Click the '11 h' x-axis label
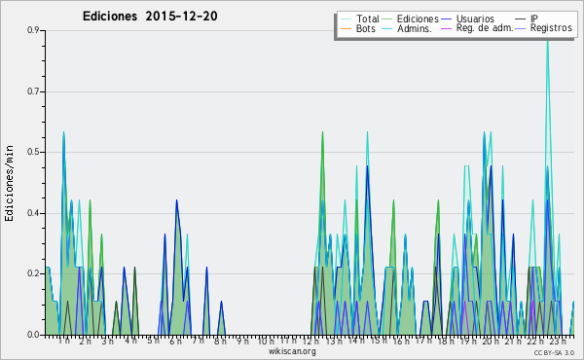 (288, 341)
